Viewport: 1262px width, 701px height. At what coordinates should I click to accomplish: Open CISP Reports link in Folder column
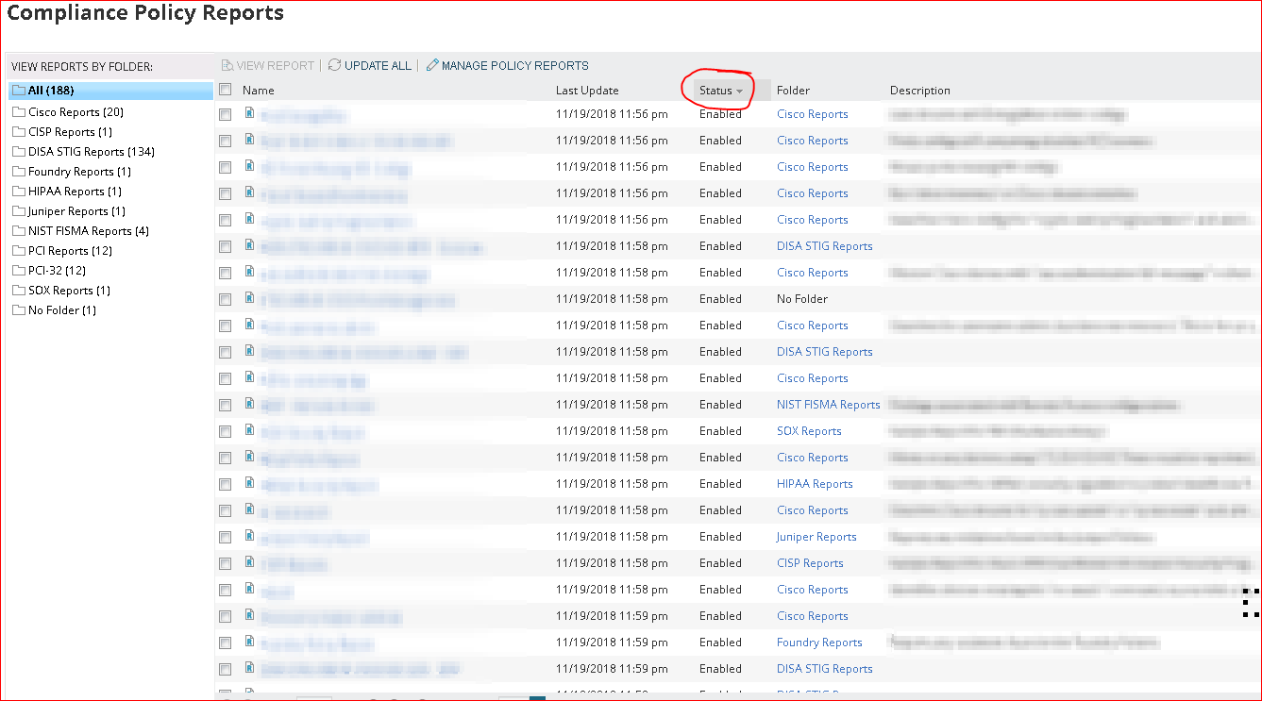click(x=810, y=563)
